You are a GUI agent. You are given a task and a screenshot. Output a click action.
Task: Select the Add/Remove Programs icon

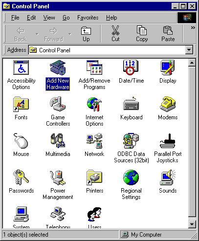click(94, 67)
